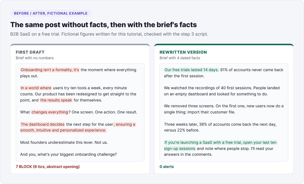Click the text "versus 22% before."
This screenshot has width=304, height=184.
coord(181,130)
